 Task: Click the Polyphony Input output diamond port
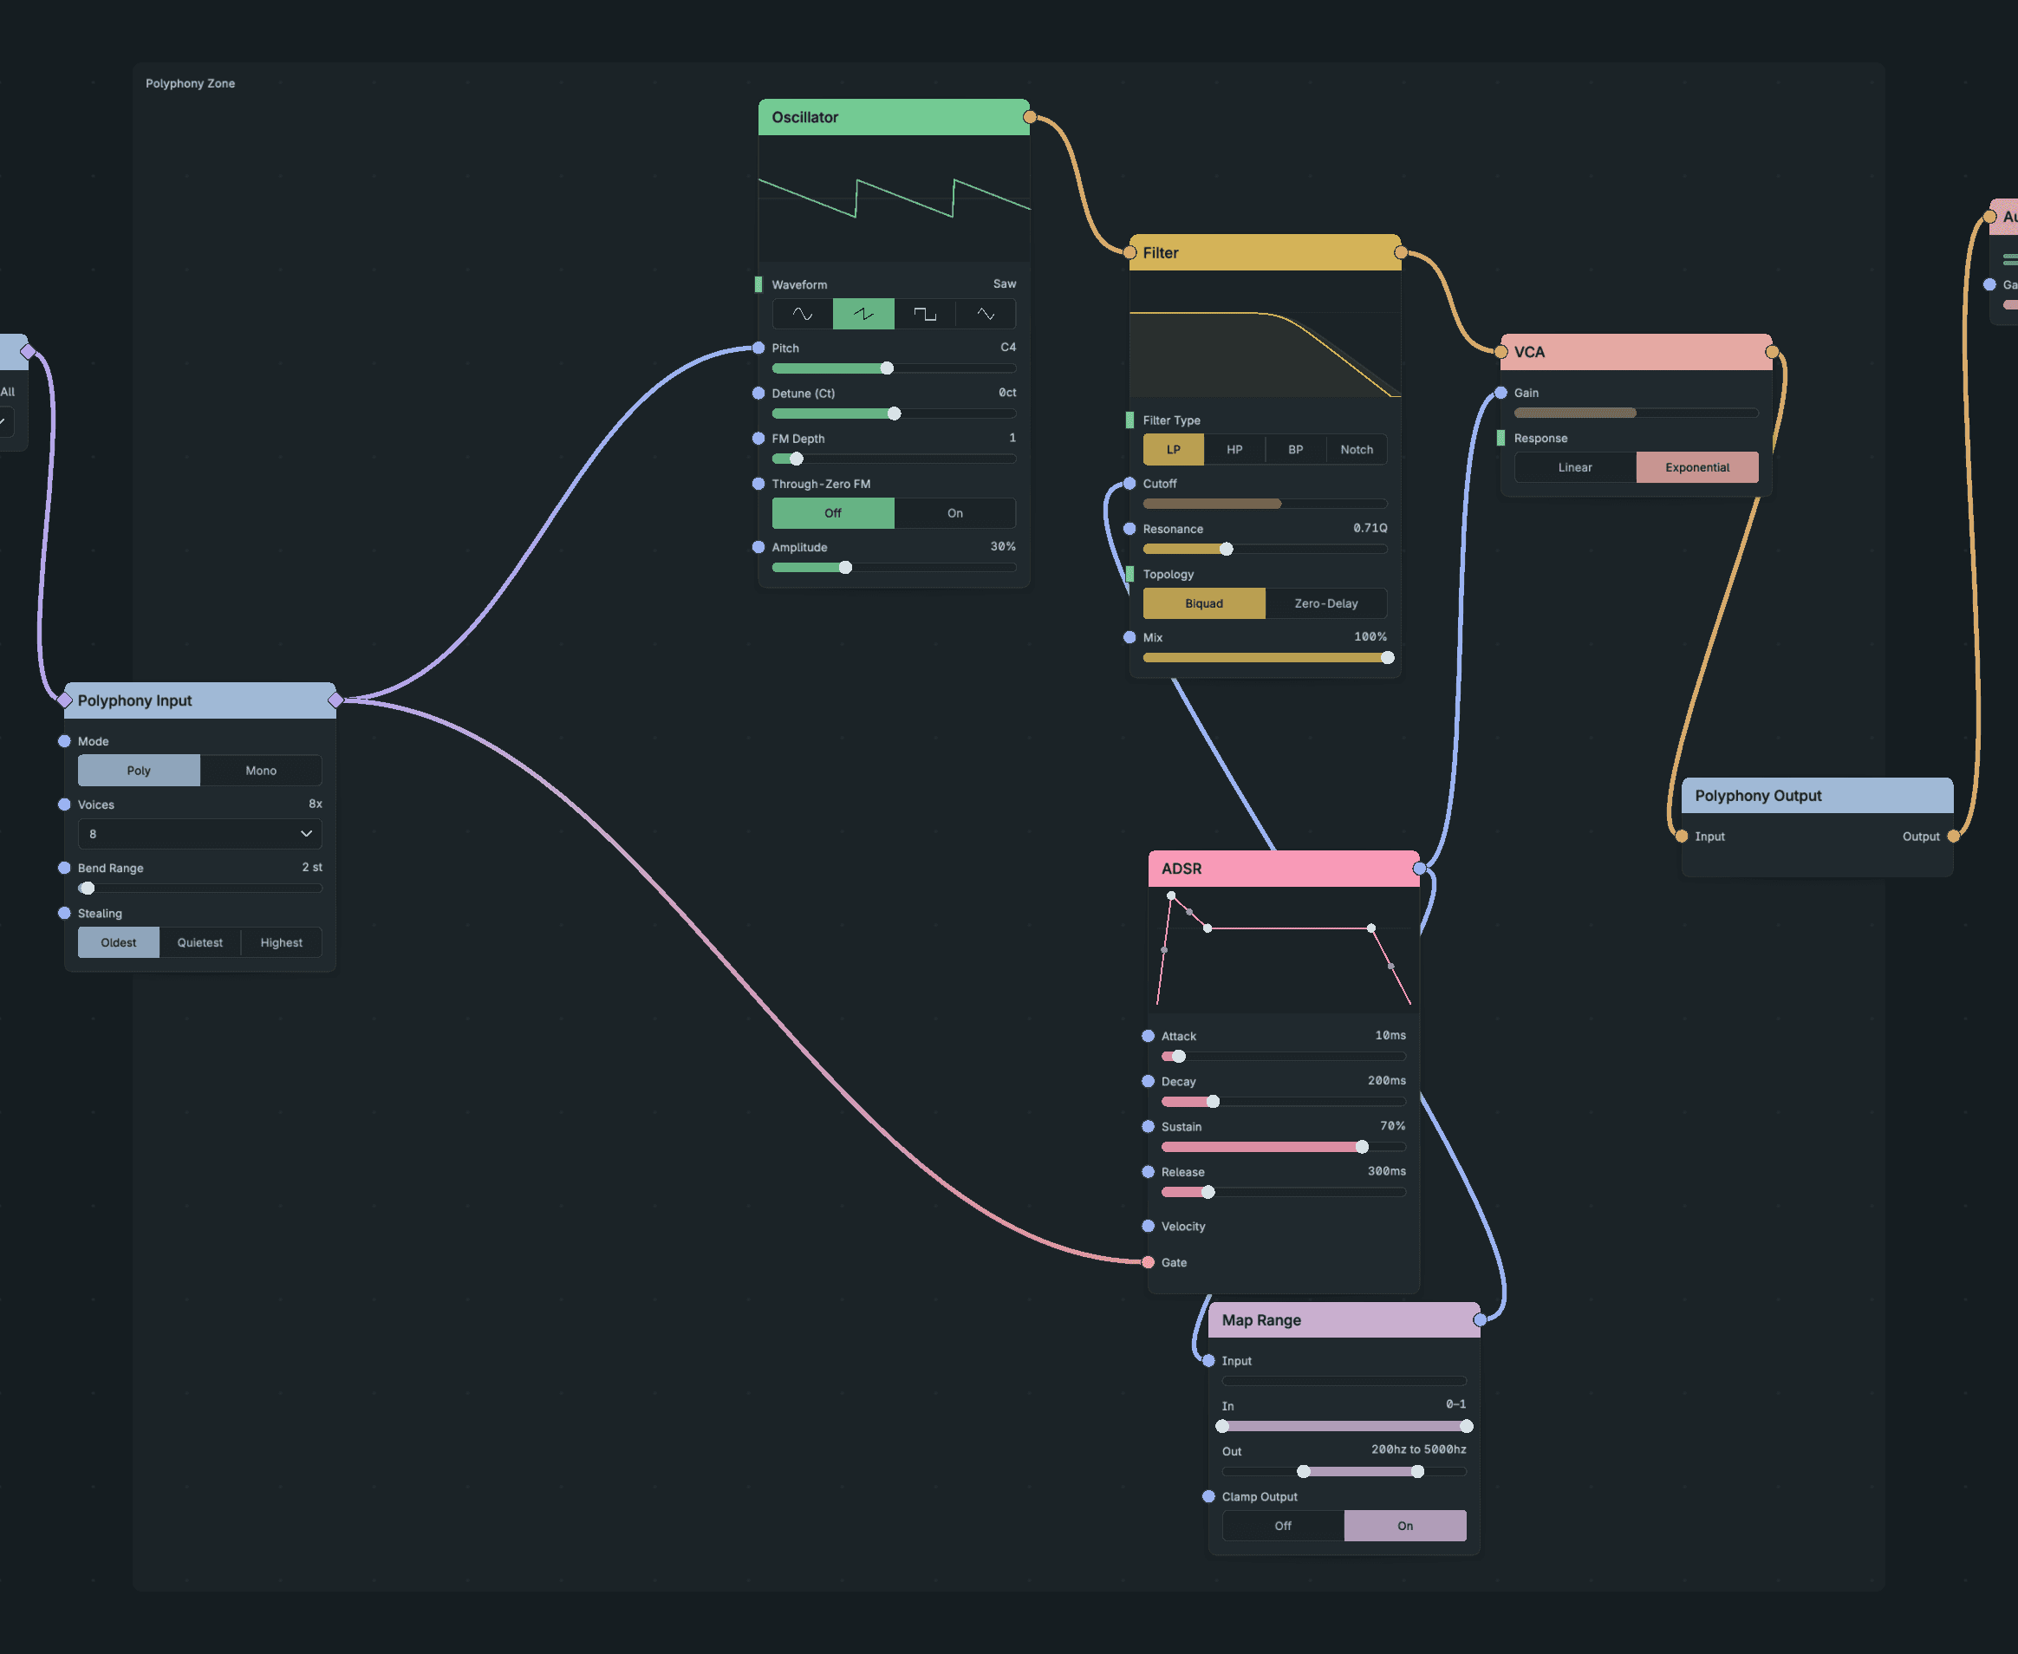click(335, 700)
